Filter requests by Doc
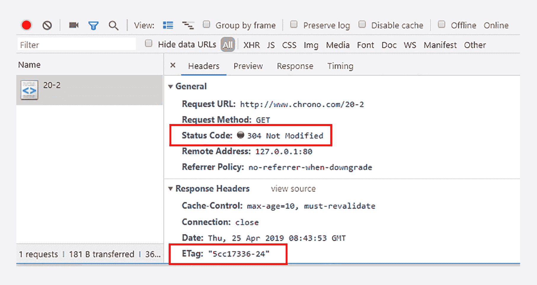This screenshot has width=537, height=285. tap(389, 45)
